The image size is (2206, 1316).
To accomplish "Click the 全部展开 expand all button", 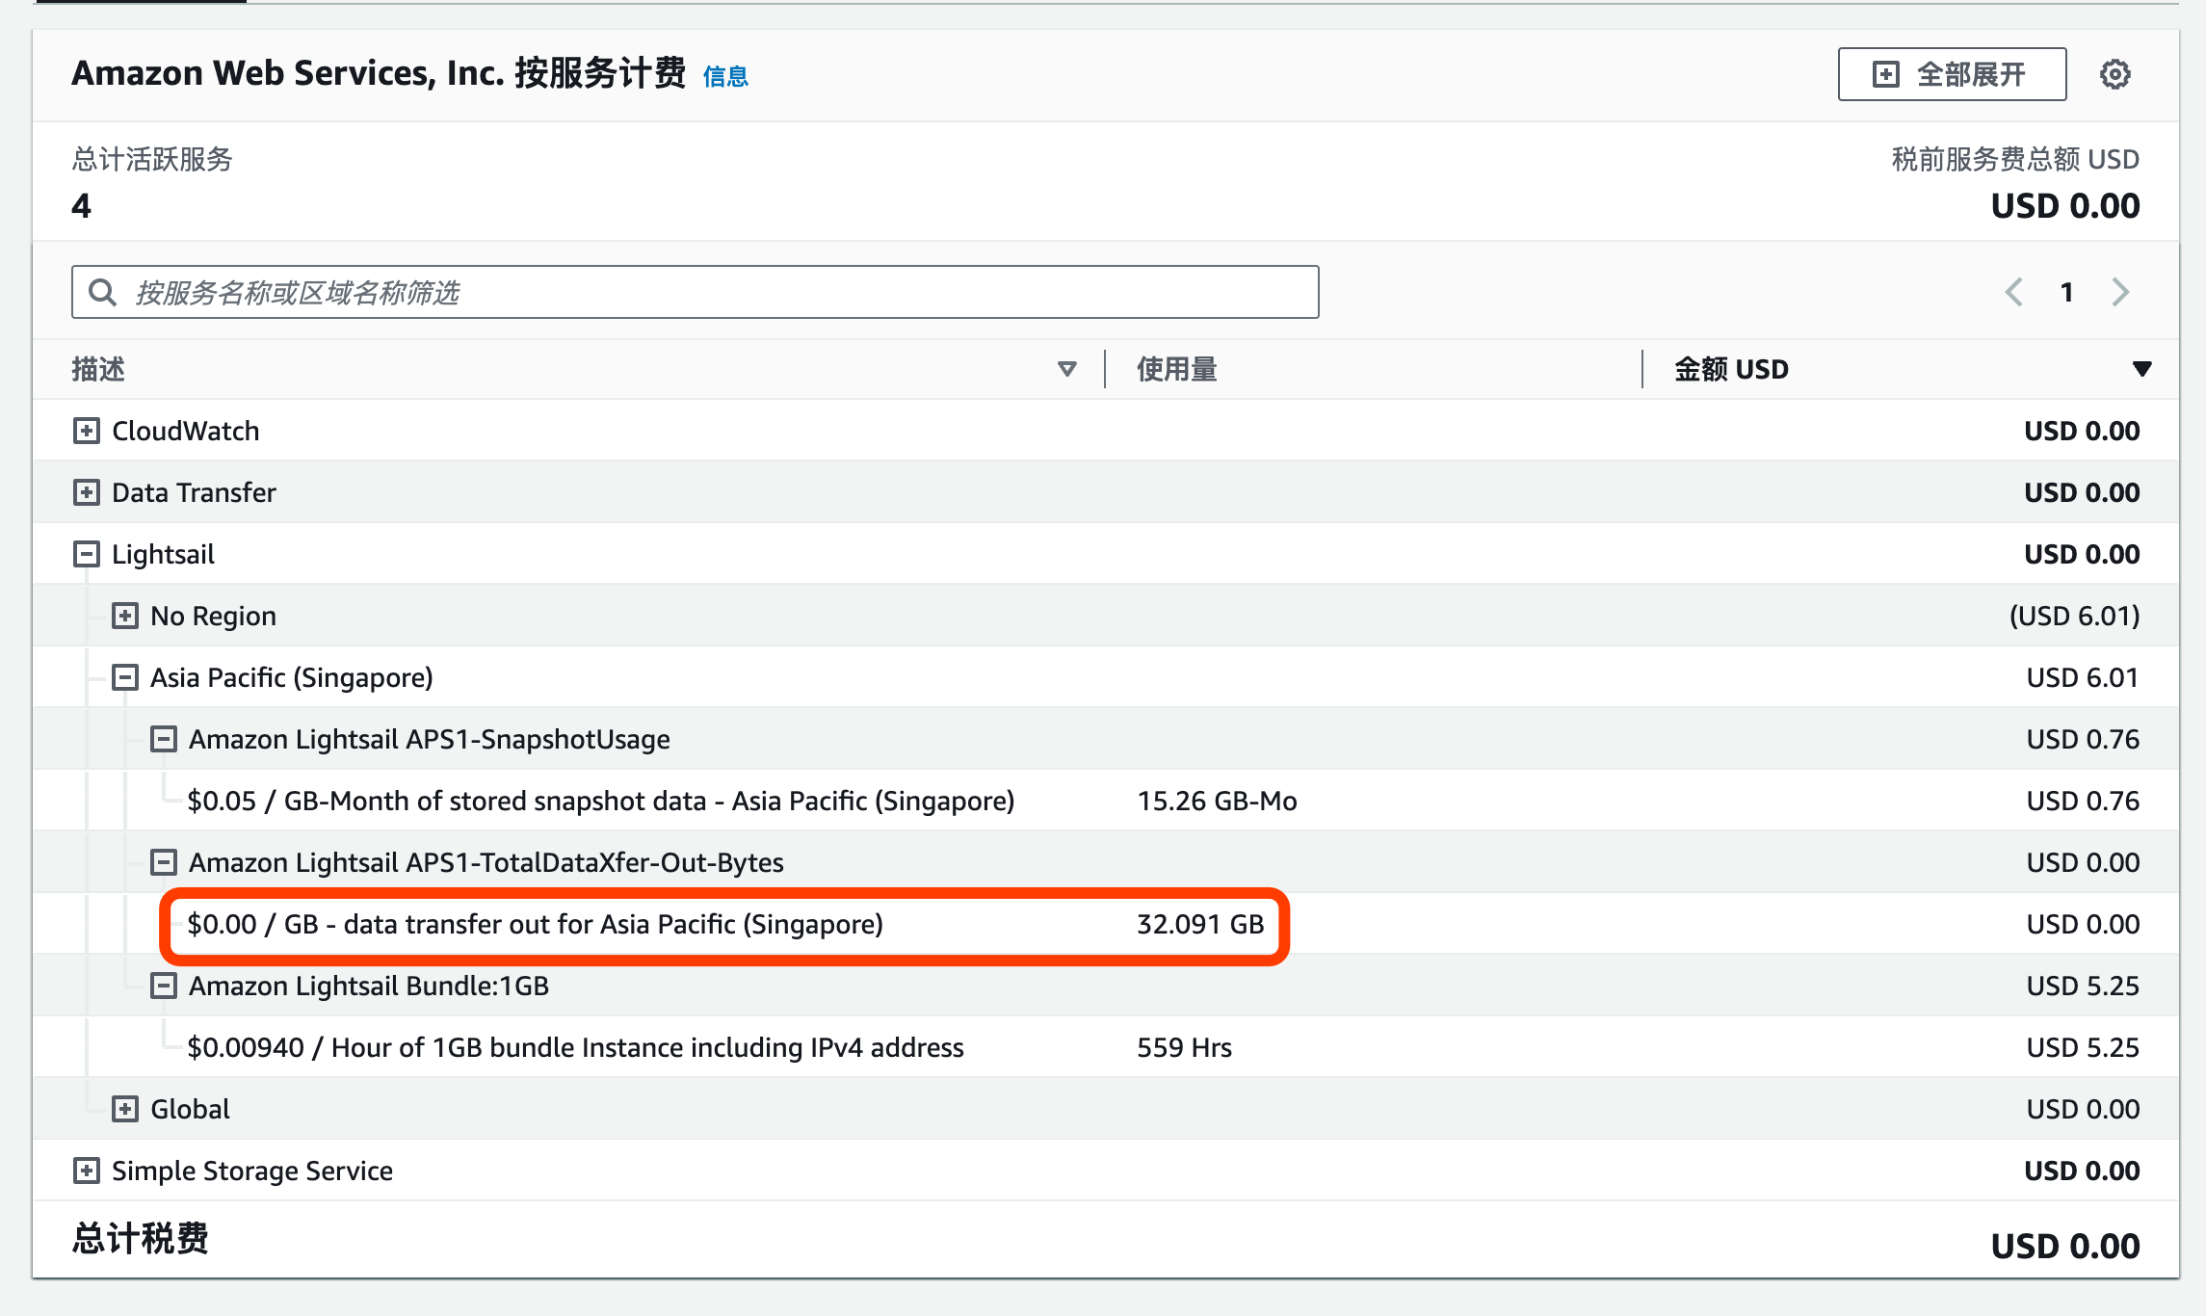I will pos(1952,74).
